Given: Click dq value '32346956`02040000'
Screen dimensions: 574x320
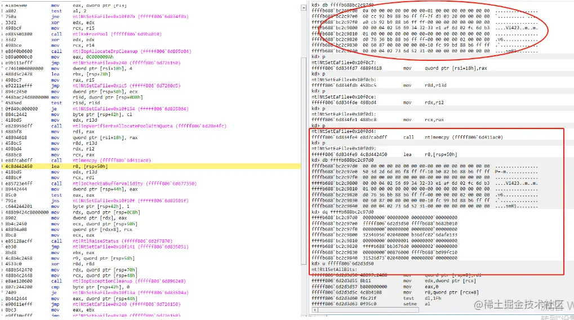Looking at the screenshot, I should click(x=385, y=235).
